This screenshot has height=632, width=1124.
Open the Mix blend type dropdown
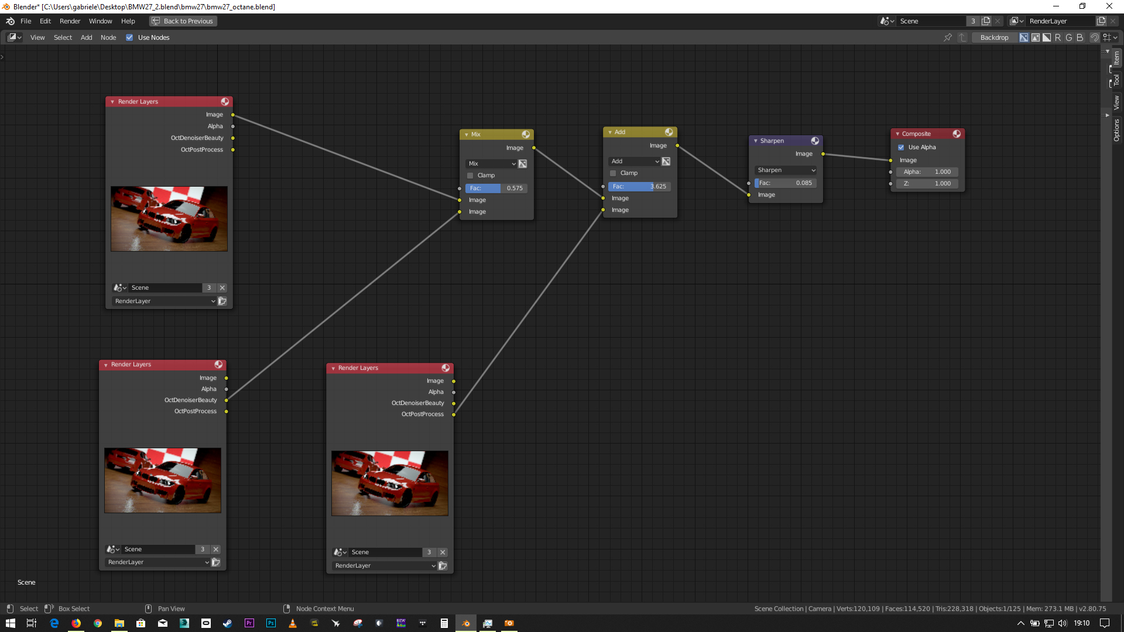(491, 164)
